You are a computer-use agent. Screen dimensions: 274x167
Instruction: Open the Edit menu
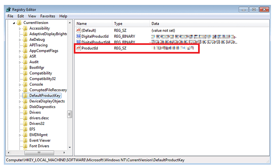tap(21, 16)
